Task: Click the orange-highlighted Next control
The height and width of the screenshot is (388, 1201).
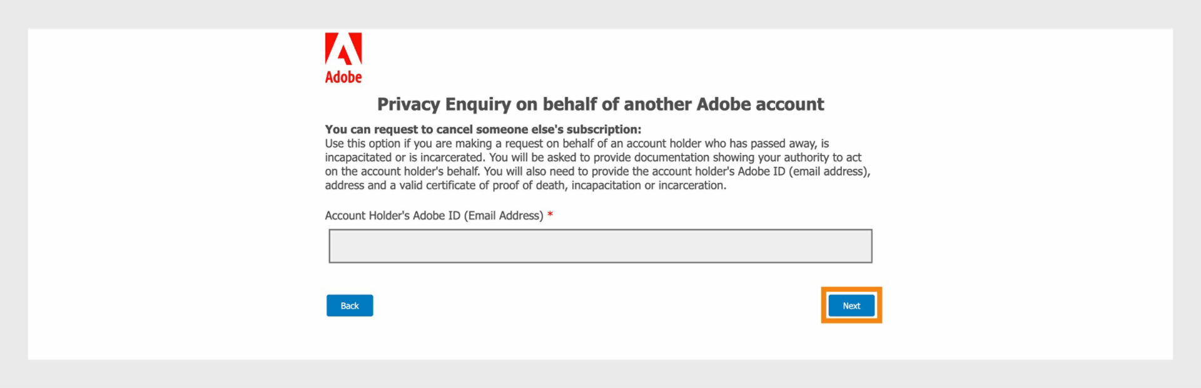Action: tap(851, 306)
